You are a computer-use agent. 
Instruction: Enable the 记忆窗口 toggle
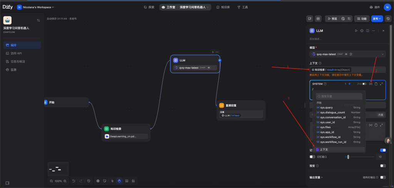pyautogui.click(x=312, y=157)
